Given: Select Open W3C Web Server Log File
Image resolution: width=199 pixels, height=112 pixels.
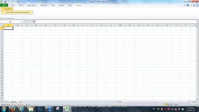Looking at the screenshot, I should pyautogui.click(x=18, y=12).
